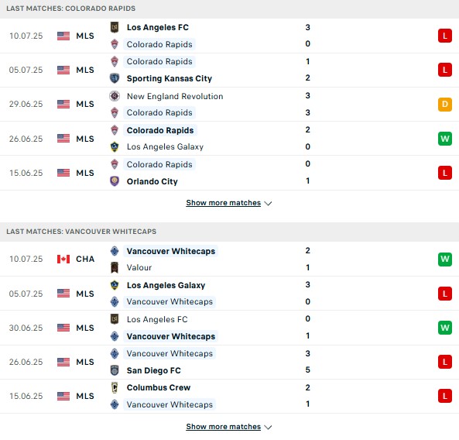Viewport: 459px width, 440px height.
Task: Click the green W badge for the Valour match
Action: coord(445,259)
